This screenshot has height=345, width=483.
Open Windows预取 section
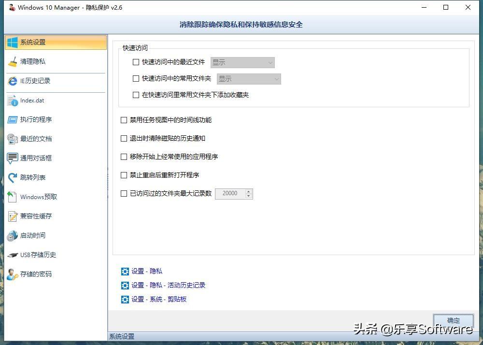click(x=56, y=197)
